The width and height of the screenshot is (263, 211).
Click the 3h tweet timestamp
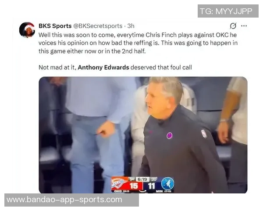(x=131, y=26)
